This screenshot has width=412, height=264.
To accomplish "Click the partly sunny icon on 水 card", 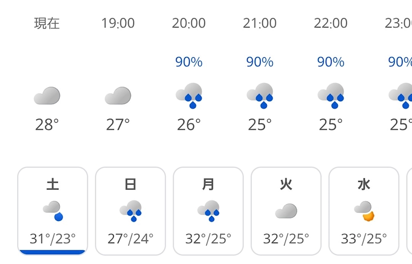I will [364, 211].
